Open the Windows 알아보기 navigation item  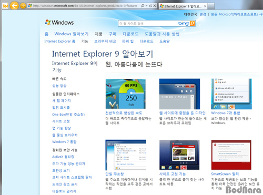pyautogui.click(x=72, y=34)
